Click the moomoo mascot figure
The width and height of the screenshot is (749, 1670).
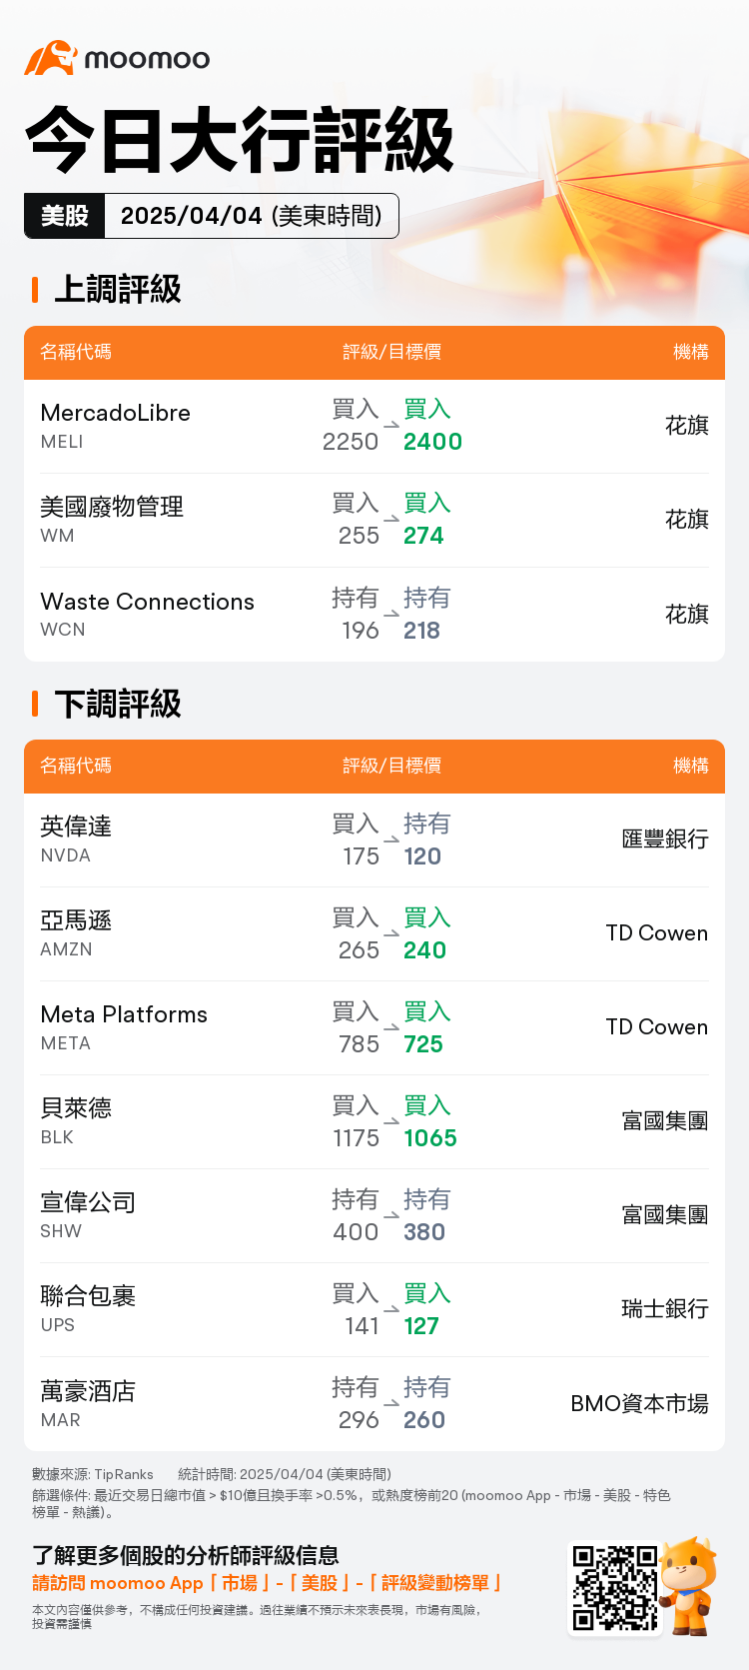(690, 1586)
